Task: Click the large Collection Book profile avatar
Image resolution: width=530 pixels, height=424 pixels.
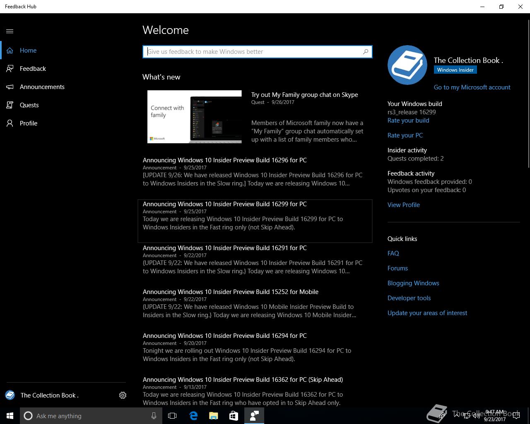Action: (x=407, y=65)
